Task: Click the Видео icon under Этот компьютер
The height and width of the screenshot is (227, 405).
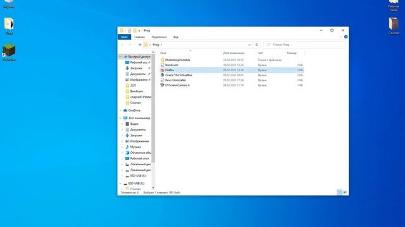Action: pyautogui.click(x=127, y=124)
